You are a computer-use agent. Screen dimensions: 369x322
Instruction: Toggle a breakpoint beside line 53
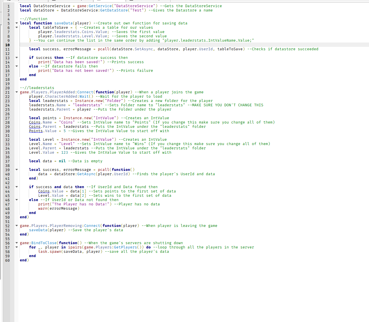pos(11,230)
